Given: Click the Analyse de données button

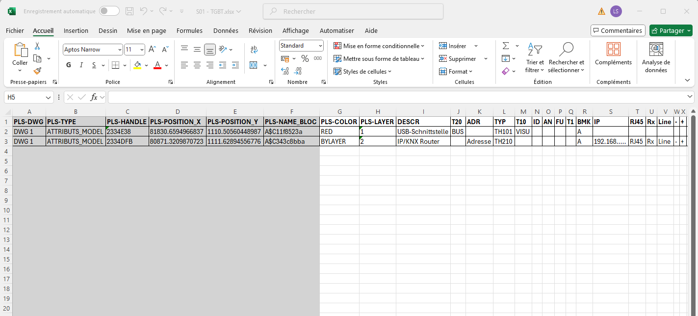Looking at the screenshot, I should coord(656,57).
